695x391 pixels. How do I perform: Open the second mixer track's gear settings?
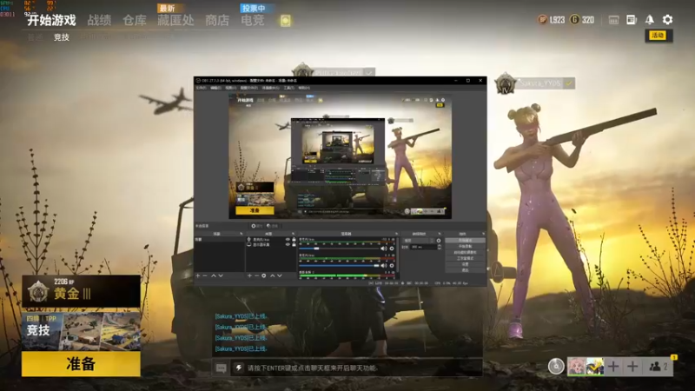tap(392, 266)
